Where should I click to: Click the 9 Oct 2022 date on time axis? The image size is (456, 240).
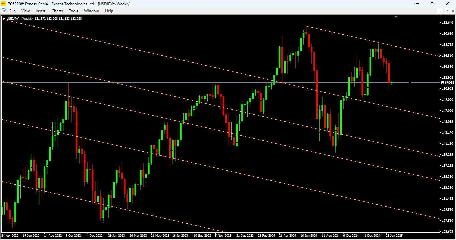(x=73, y=236)
